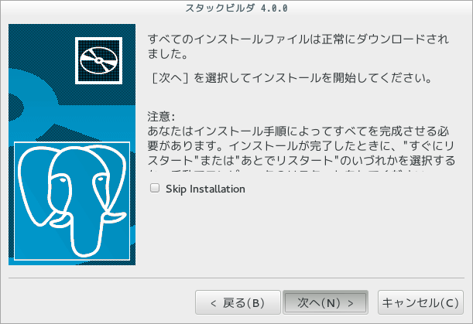
Task: Click the 注意: note text
Action: pyautogui.click(x=161, y=116)
